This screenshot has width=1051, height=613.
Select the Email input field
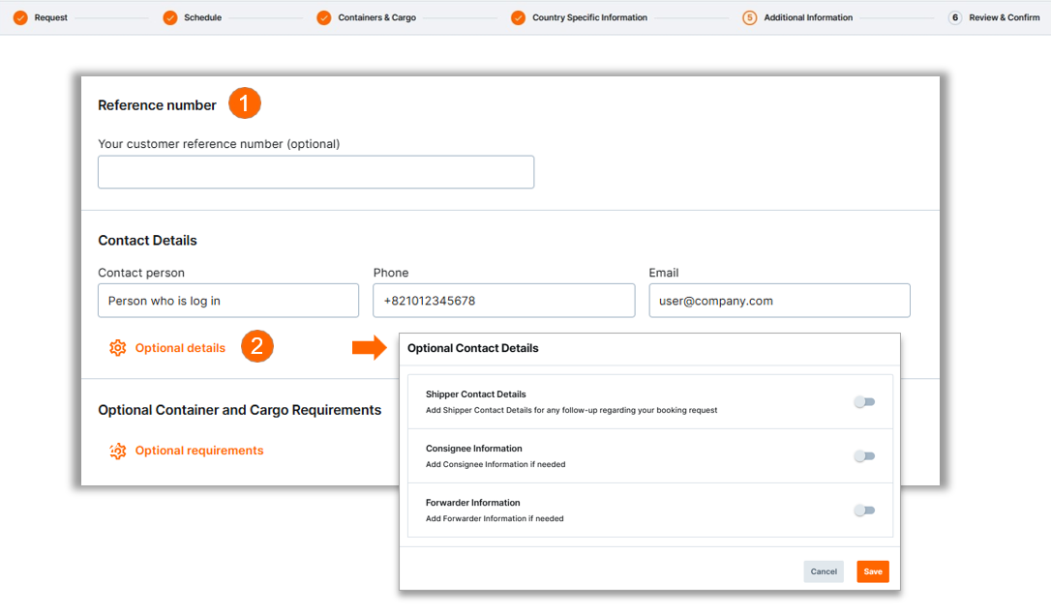[x=779, y=301]
